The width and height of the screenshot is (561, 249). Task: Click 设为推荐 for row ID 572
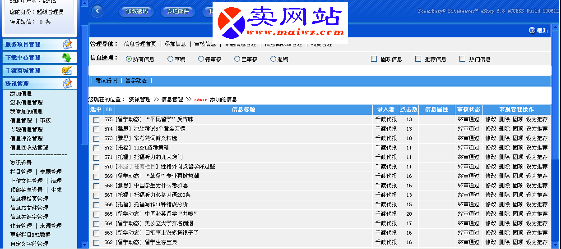[x=537, y=148]
